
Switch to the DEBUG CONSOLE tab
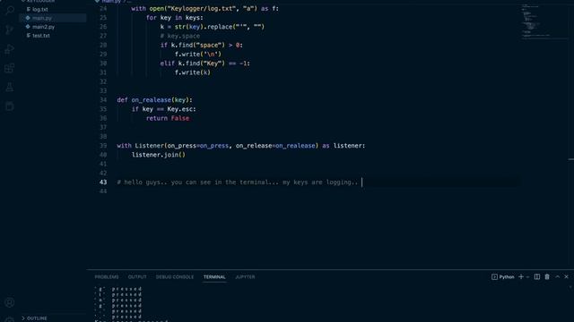(175, 277)
